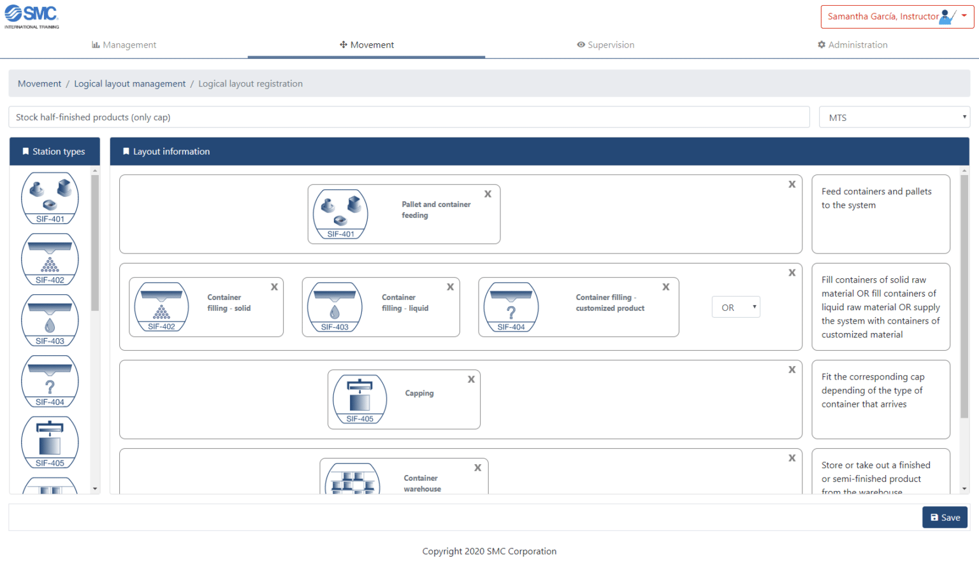Select the SIF-401 pallet feeding station type
The height and width of the screenshot is (568, 979).
[x=50, y=198]
